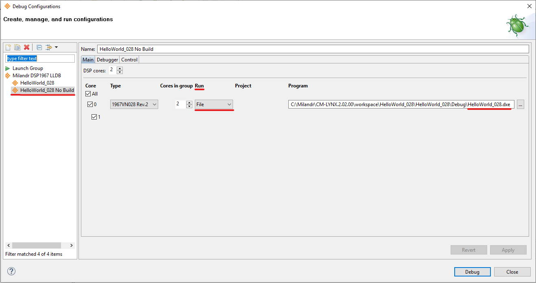The height and width of the screenshot is (283, 536).
Task: Select the HelloWorld_028 configuration in the tree
Action: 37,83
